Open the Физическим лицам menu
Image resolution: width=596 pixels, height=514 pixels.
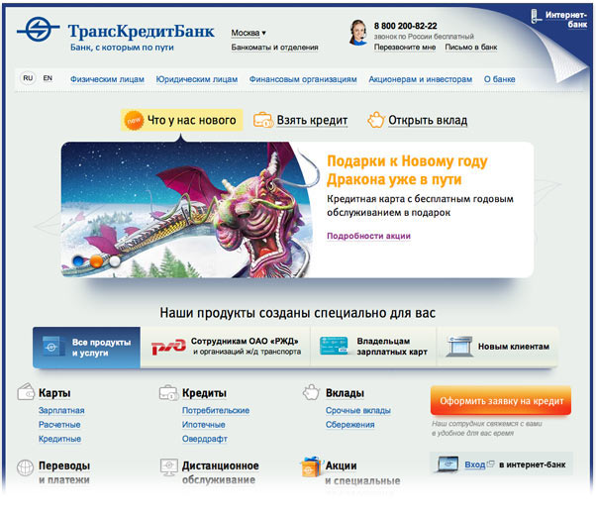coord(107,79)
